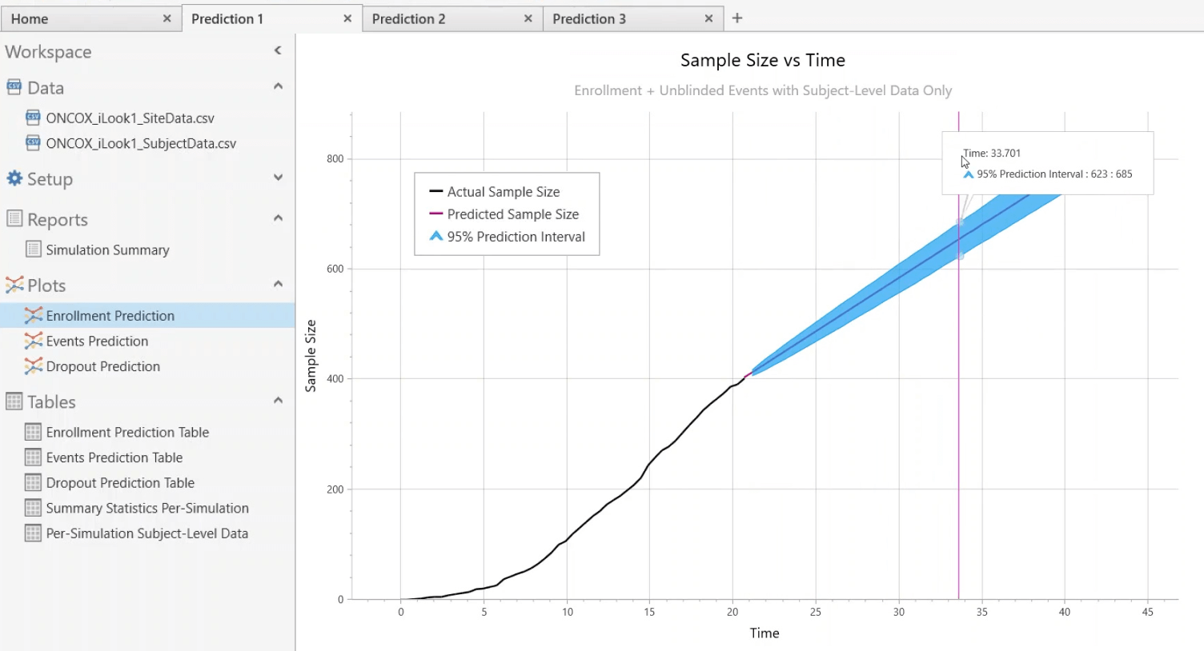Open the Per-Simulation Subject-Level Data table

tap(146, 533)
